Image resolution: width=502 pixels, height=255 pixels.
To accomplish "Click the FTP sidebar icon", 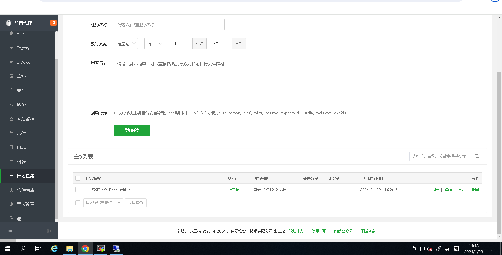I will 11,33.
